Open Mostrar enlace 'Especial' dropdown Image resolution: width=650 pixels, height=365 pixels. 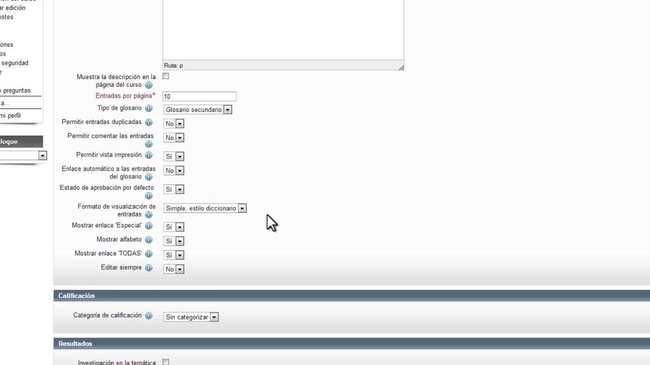[x=174, y=227]
